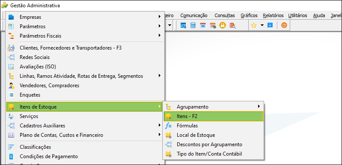
Task: Click the Gestão Administrativa title bar icon
Action: tap(5, 6)
